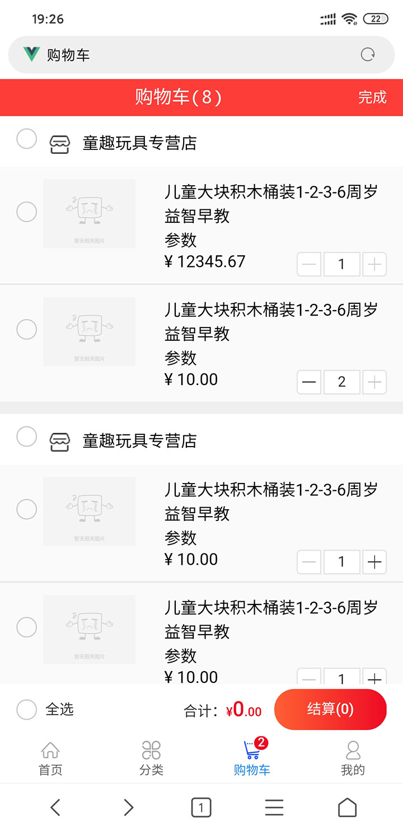
Task: Open the 分类 categories tab
Action: (x=151, y=758)
